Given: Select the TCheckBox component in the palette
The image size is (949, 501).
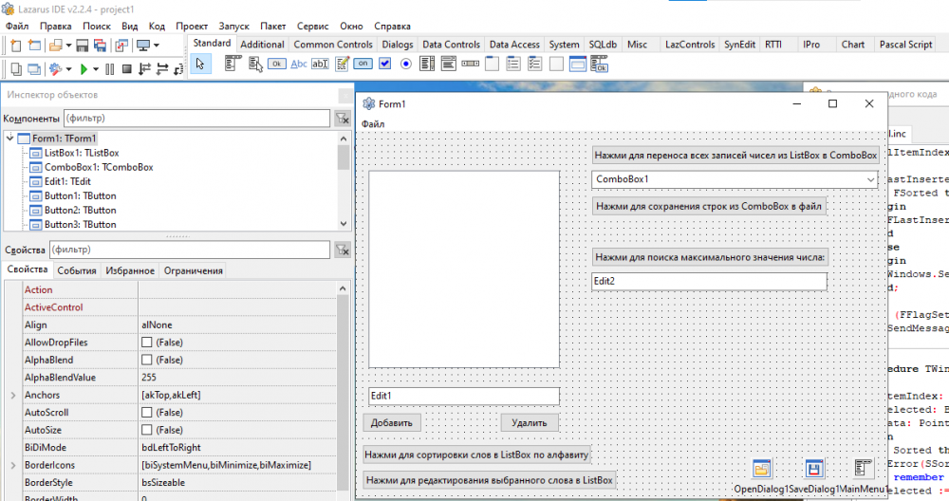Looking at the screenshot, I should coord(385,64).
